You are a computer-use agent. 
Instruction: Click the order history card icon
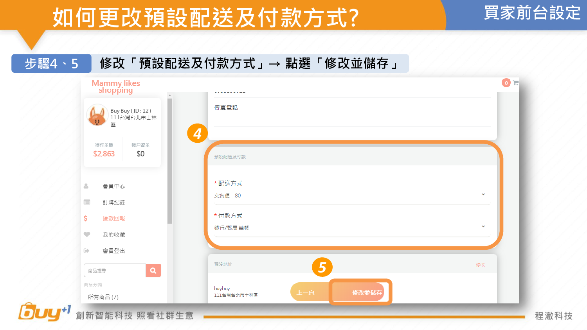pyautogui.click(x=87, y=202)
